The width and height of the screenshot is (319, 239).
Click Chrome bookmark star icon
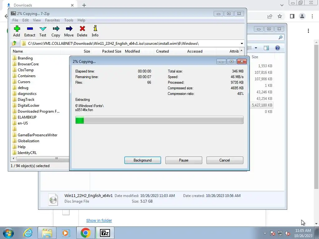tap(280, 16)
